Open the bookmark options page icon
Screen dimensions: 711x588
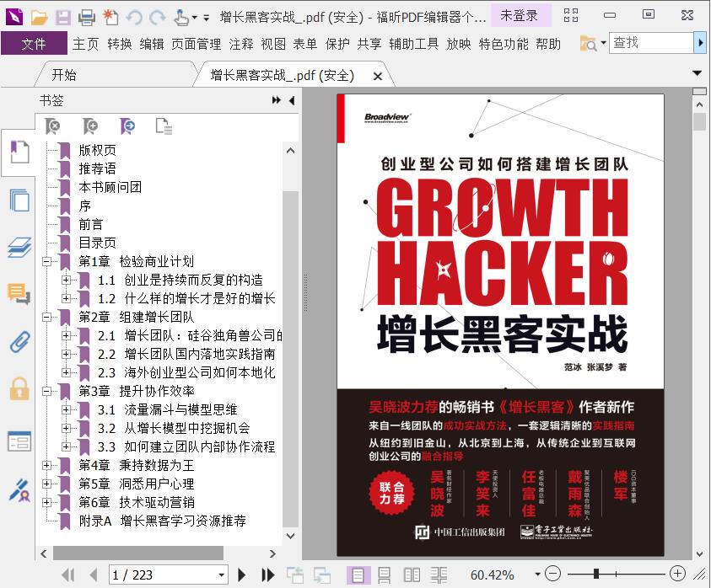[164, 126]
